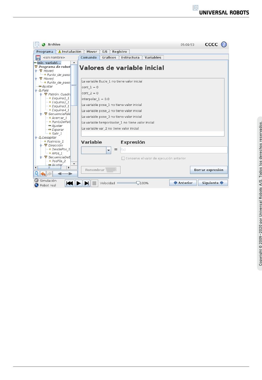Collapse the second MoverJ node
This screenshot has height=380, width=262.
pyautogui.click(x=41, y=79)
